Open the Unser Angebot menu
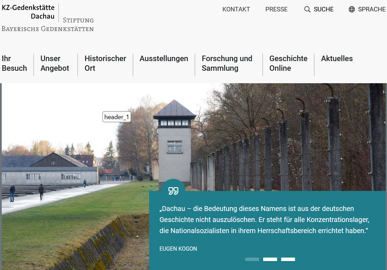The height and width of the screenshot is (270, 387). [55, 63]
